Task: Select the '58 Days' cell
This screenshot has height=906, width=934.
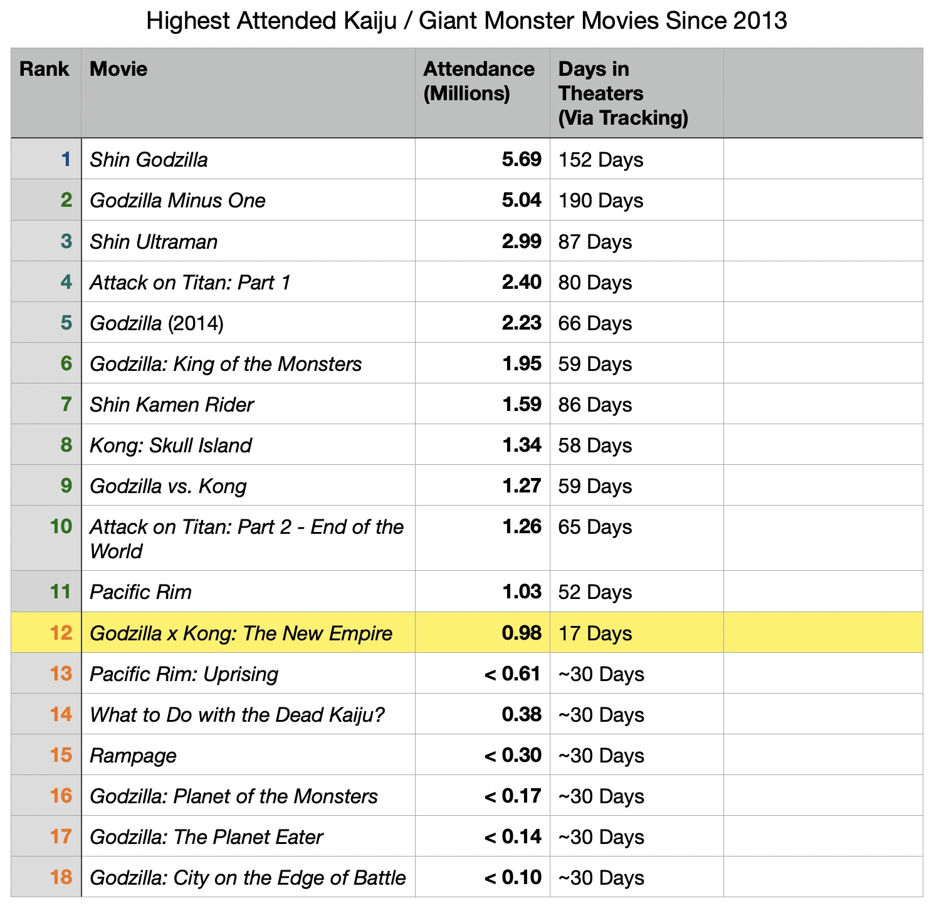Action: click(637, 444)
